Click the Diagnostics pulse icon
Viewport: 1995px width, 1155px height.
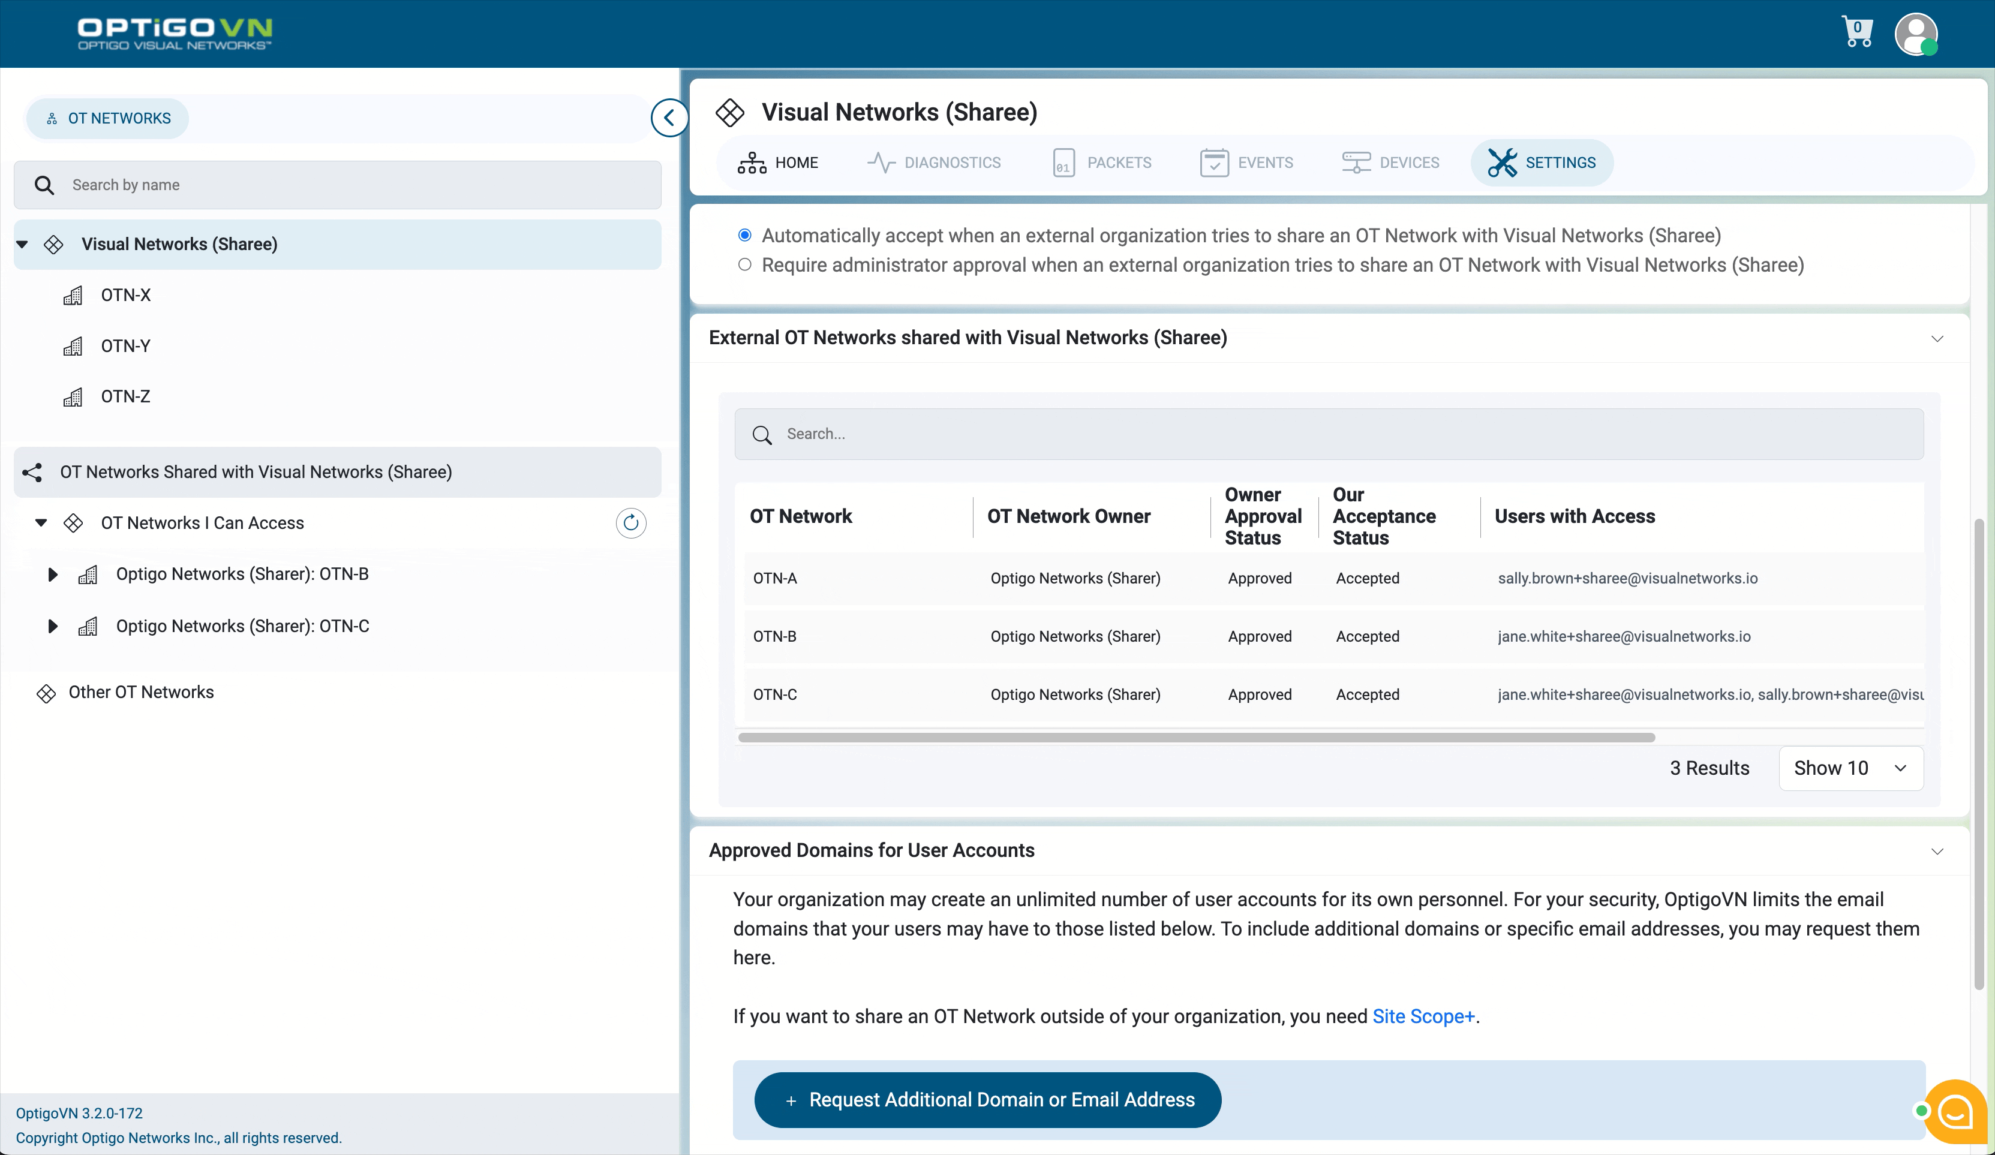tap(881, 163)
